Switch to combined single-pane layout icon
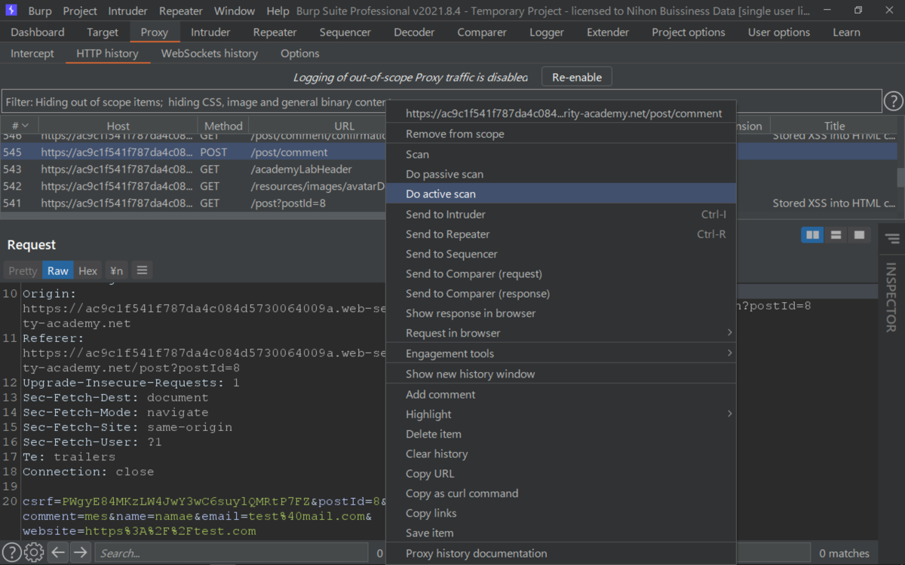The image size is (905, 565). 859,235
